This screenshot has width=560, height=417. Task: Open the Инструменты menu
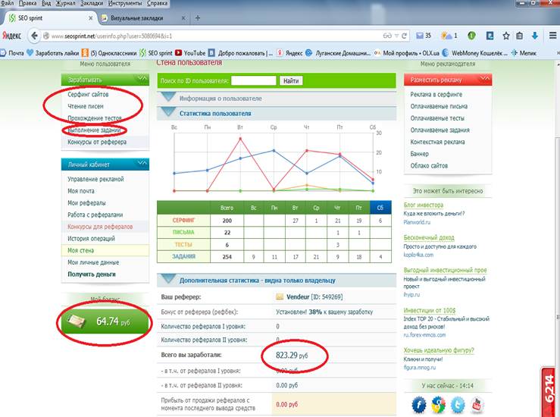[125, 3]
